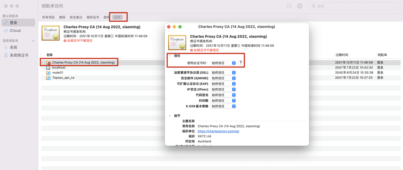Minimize the certificate detail dialog
This screenshot has height=170, width=403.
point(174,27)
